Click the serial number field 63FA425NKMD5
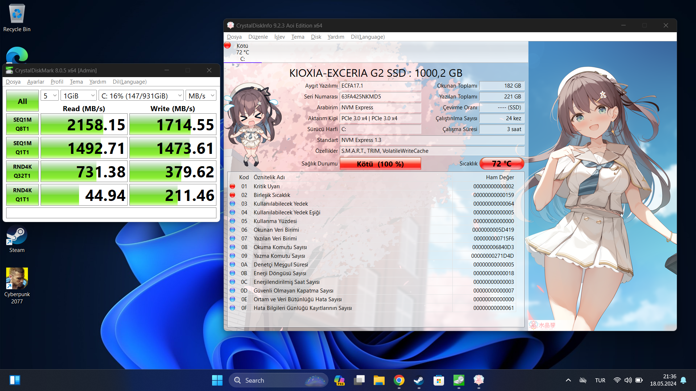696x391 pixels. tap(380, 97)
